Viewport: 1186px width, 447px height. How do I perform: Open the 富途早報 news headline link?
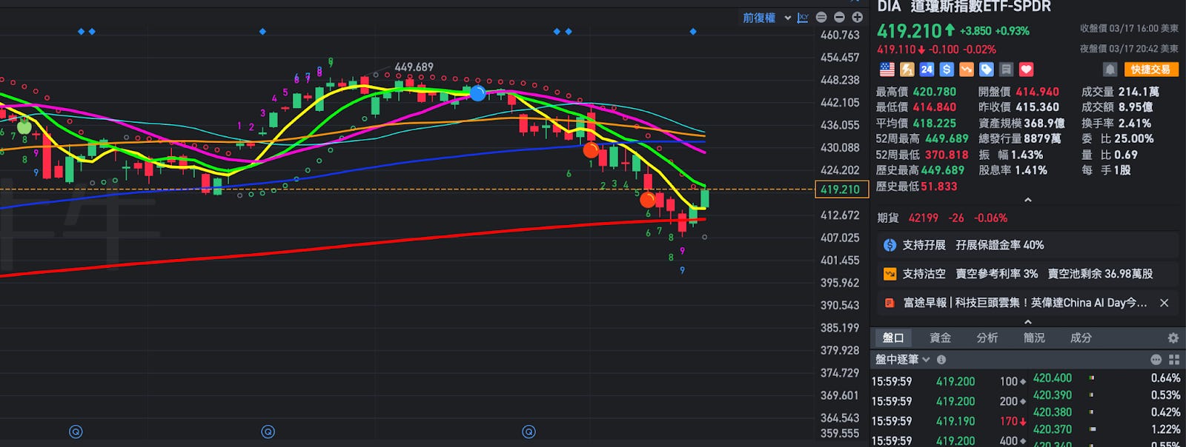[x=1025, y=303]
